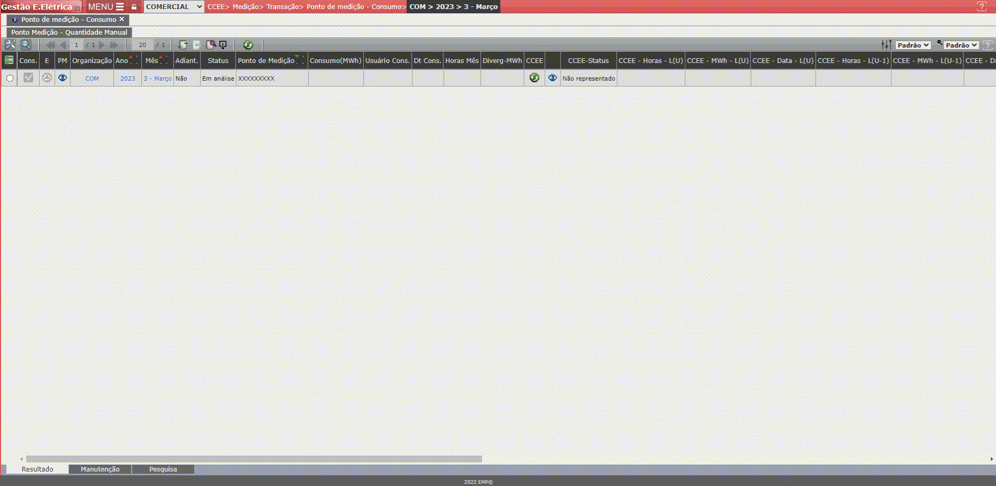
Task: Click the horizontal scrollbar at the bottom
Action: tap(254, 459)
